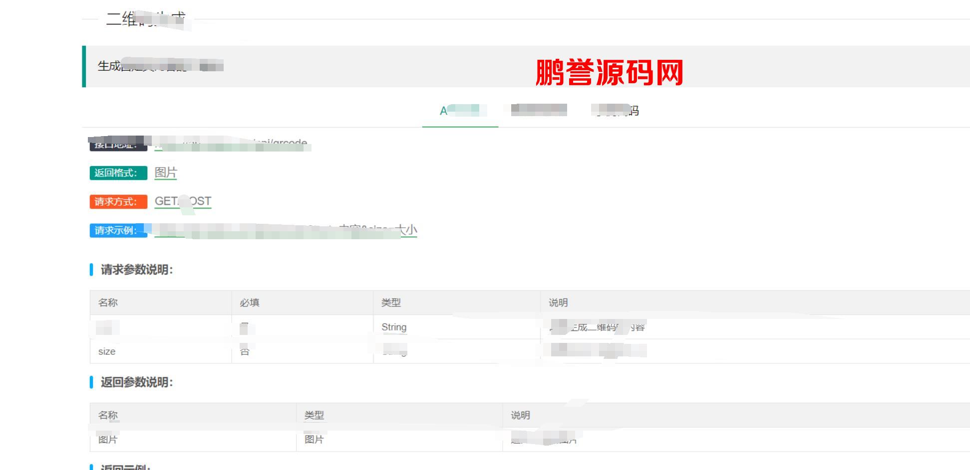Select the active tab starting with letter A
Image resolution: width=970 pixels, height=470 pixels.
tap(460, 111)
